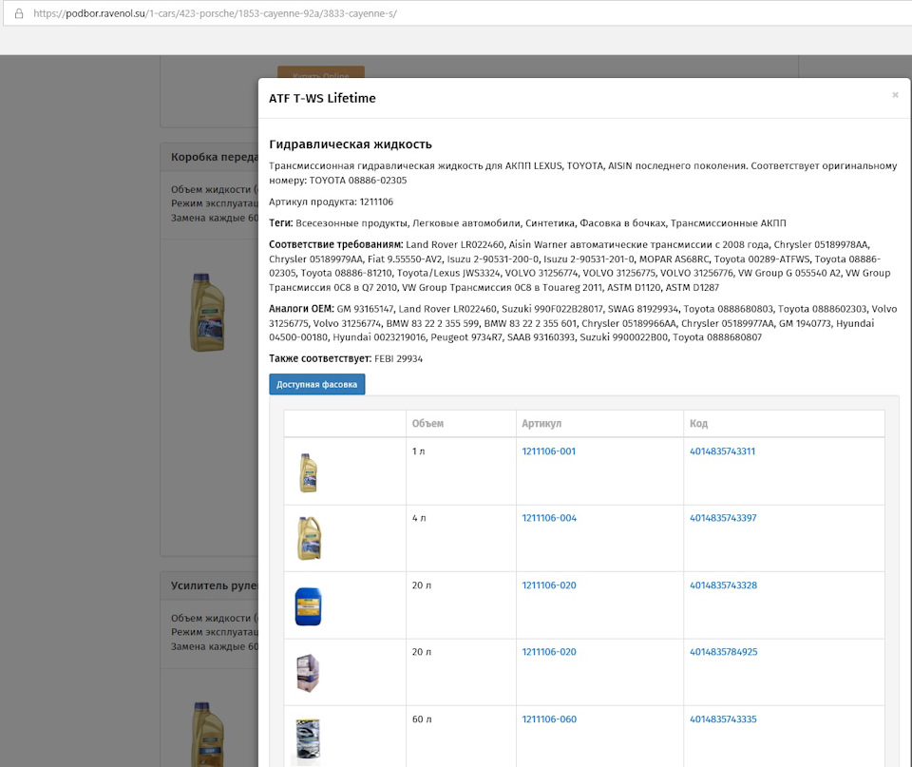Close the ATF T-WS Lifetime dialog
912x767 pixels.
pos(895,95)
